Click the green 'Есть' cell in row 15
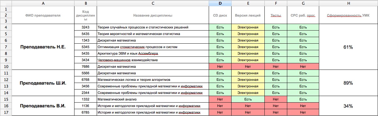The height and width of the screenshot is (116, 378). 248,99
